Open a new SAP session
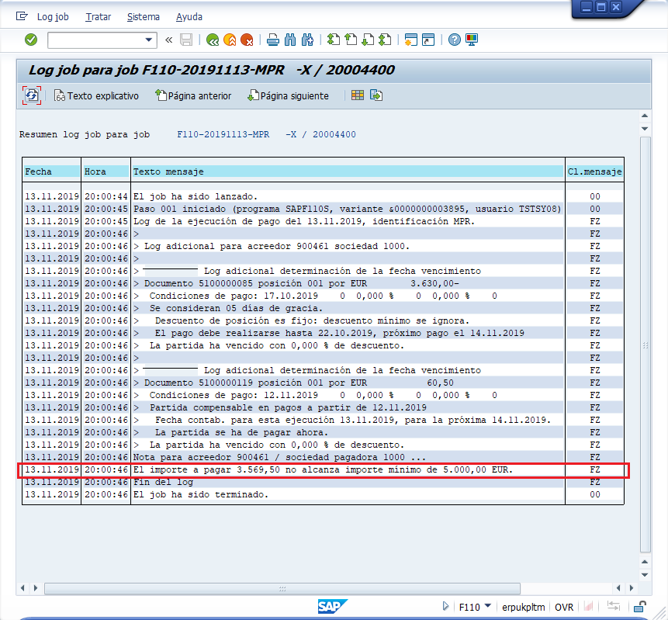Viewport: 668px width, 620px height. 410,40
